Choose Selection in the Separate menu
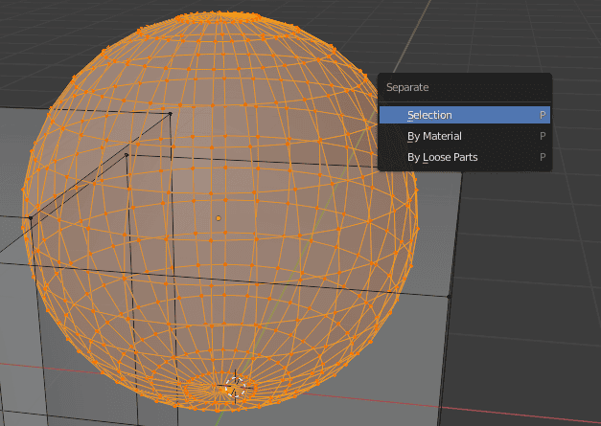This screenshot has width=601, height=426. coord(465,115)
